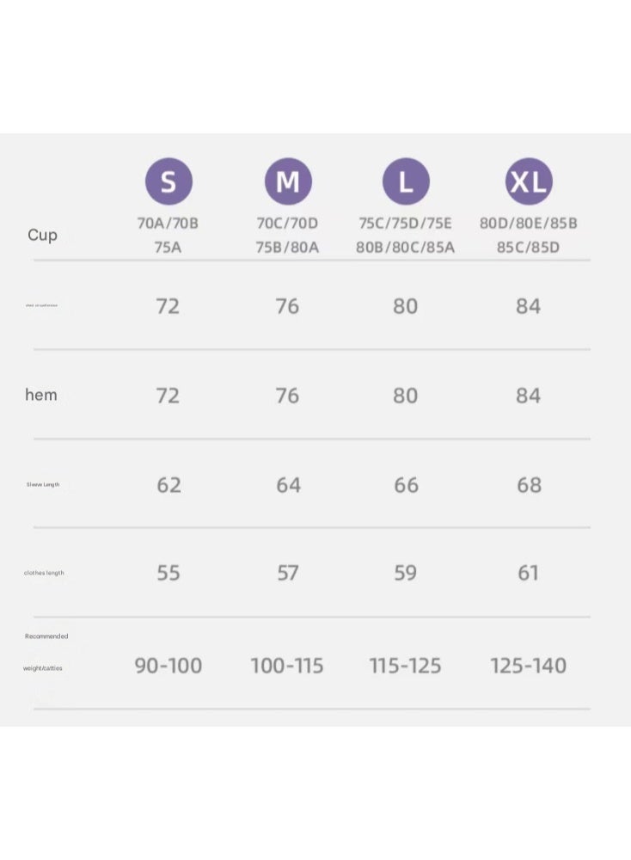Select the 80D/80E/85B cup sizes
This screenshot has height=860, width=631.
pos(529,224)
